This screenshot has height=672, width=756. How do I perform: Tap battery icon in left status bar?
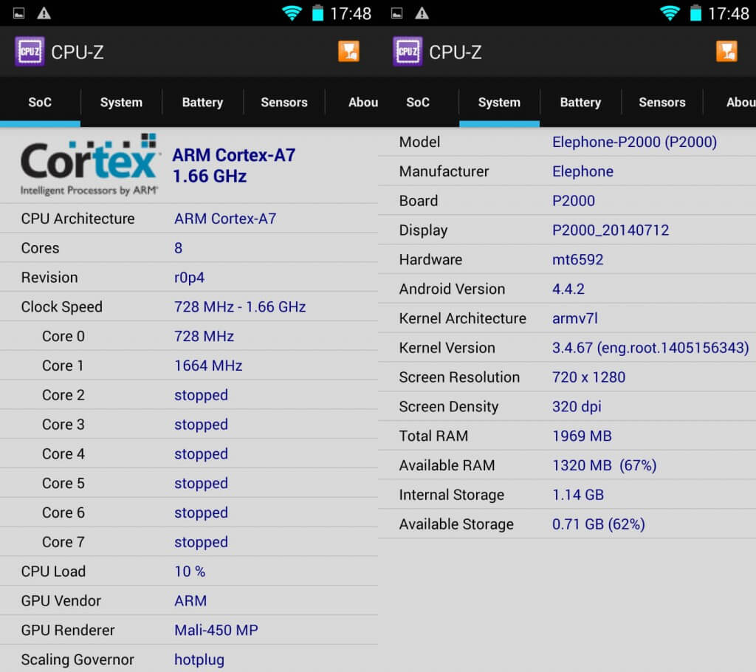[x=317, y=13]
